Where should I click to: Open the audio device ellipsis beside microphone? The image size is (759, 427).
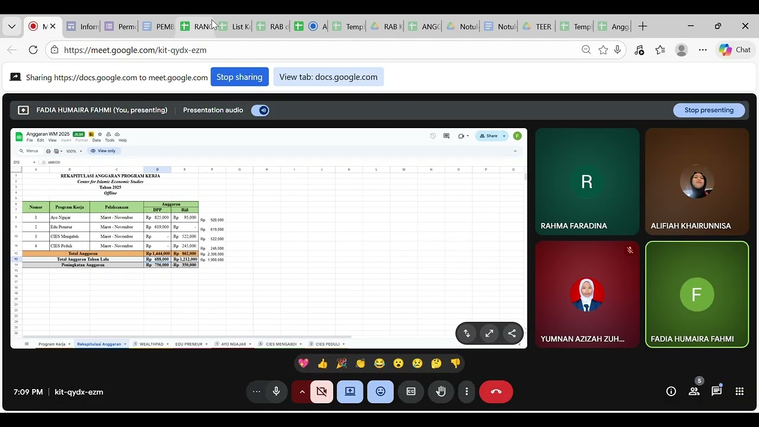[256, 391]
